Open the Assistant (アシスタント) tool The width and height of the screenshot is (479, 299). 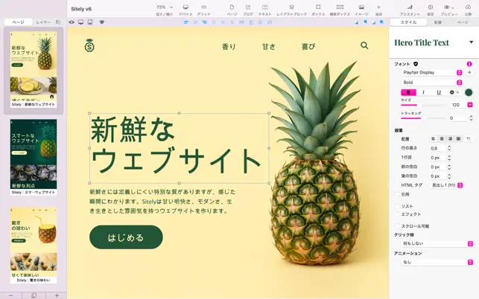(x=410, y=10)
